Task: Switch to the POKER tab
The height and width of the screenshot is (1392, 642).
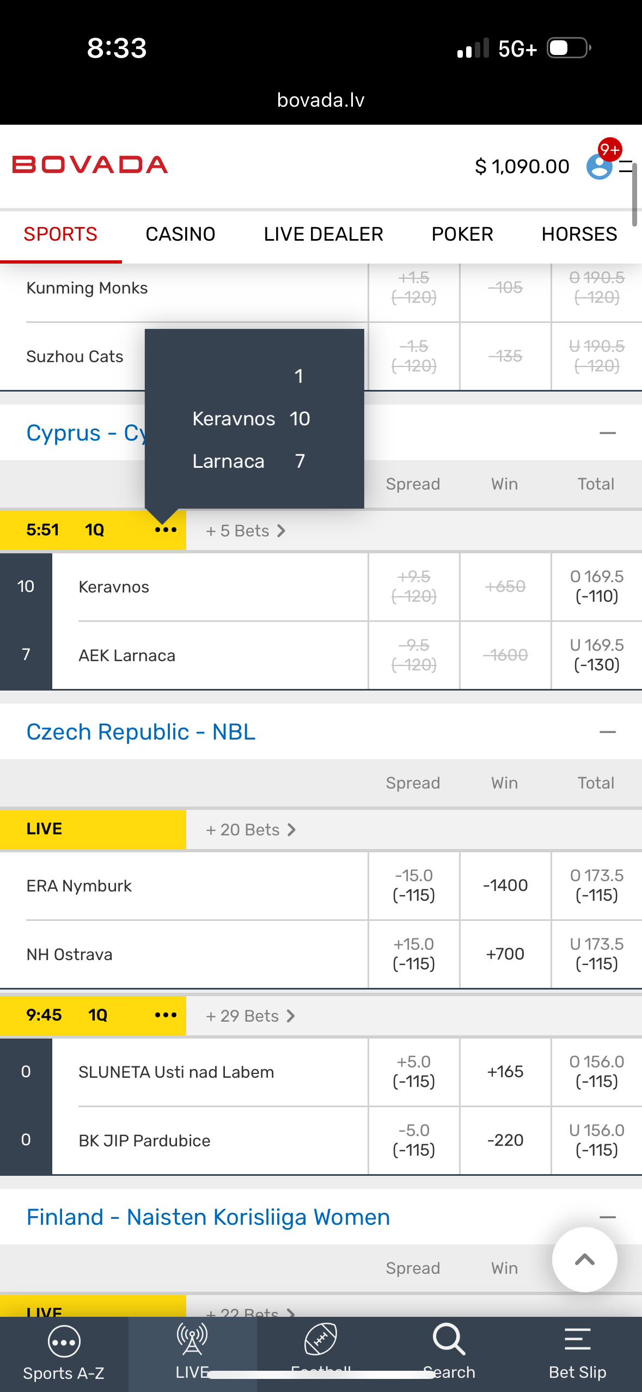Action: pyautogui.click(x=462, y=234)
